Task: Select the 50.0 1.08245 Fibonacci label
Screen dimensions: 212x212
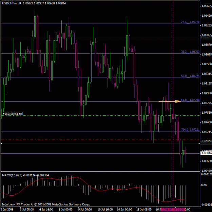Action: coord(190,76)
